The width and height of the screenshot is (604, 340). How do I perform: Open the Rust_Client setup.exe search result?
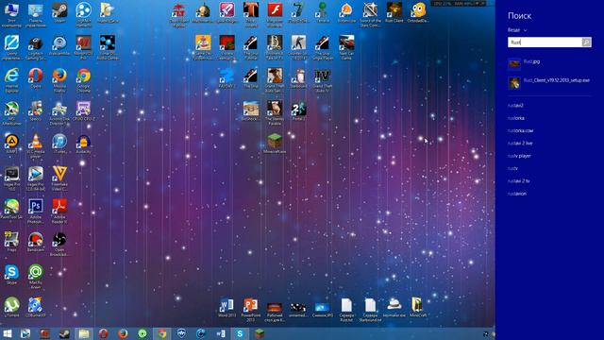click(x=549, y=82)
